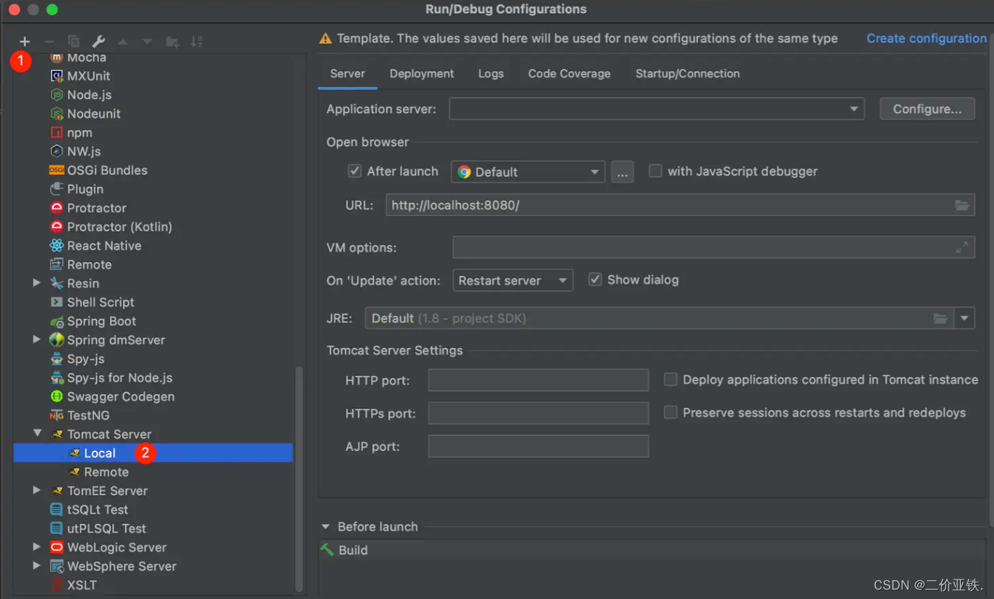The width and height of the screenshot is (994, 599).
Task: Enable with JavaScript debugger checkbox
Action: tap(655, 171)
